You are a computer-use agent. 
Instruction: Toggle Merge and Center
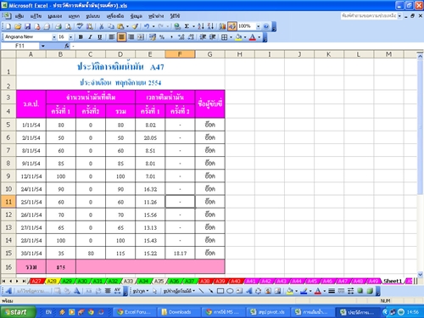tap(141, 37)
